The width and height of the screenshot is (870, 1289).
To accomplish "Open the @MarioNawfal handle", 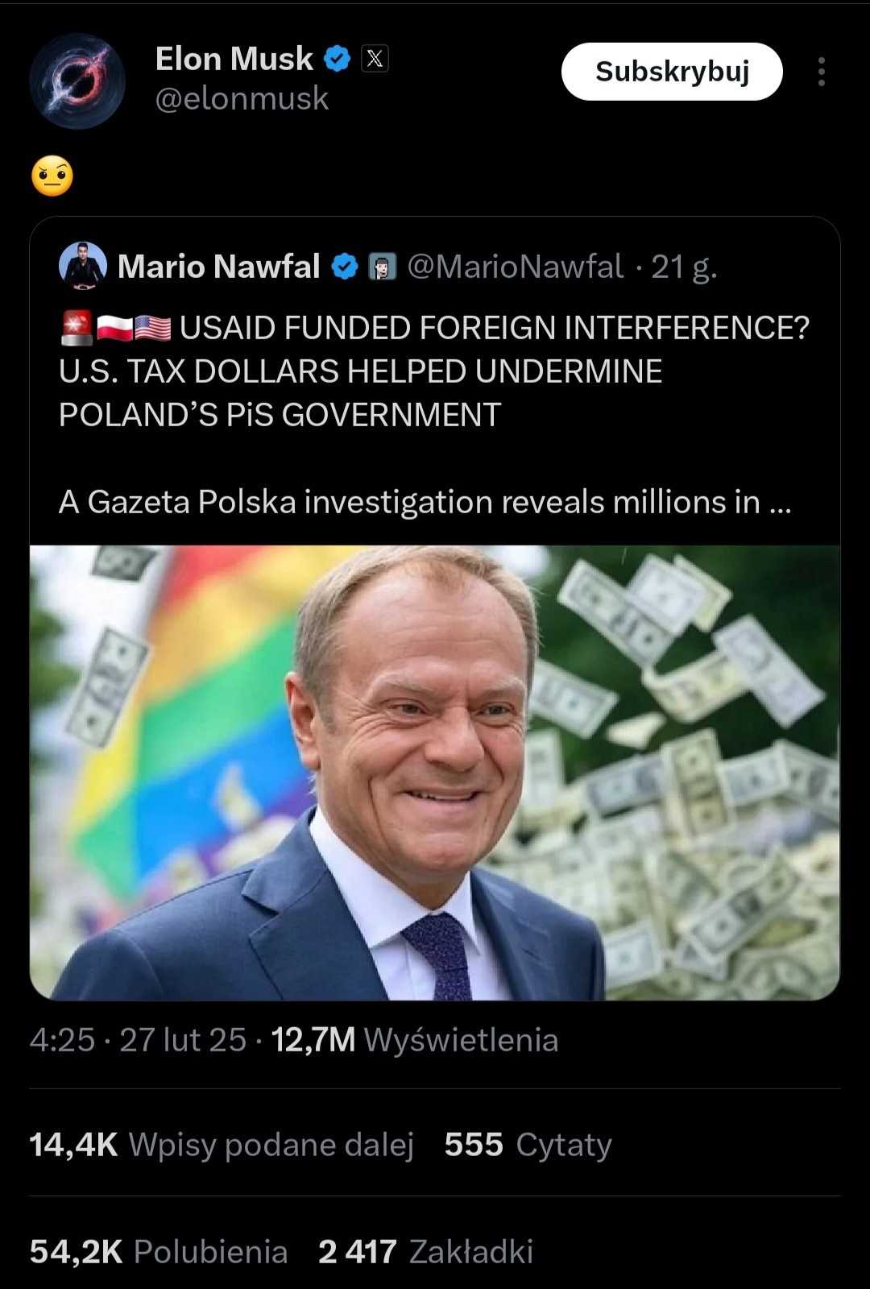I will [x=516, y=267].
